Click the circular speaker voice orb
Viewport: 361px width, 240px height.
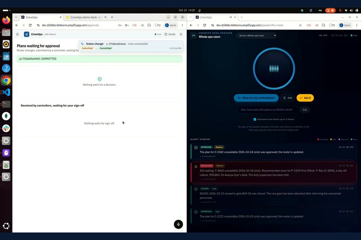(274, 68)
